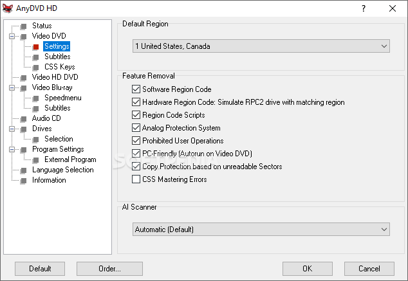Collapse the Drives tree node

click(12, 129)
